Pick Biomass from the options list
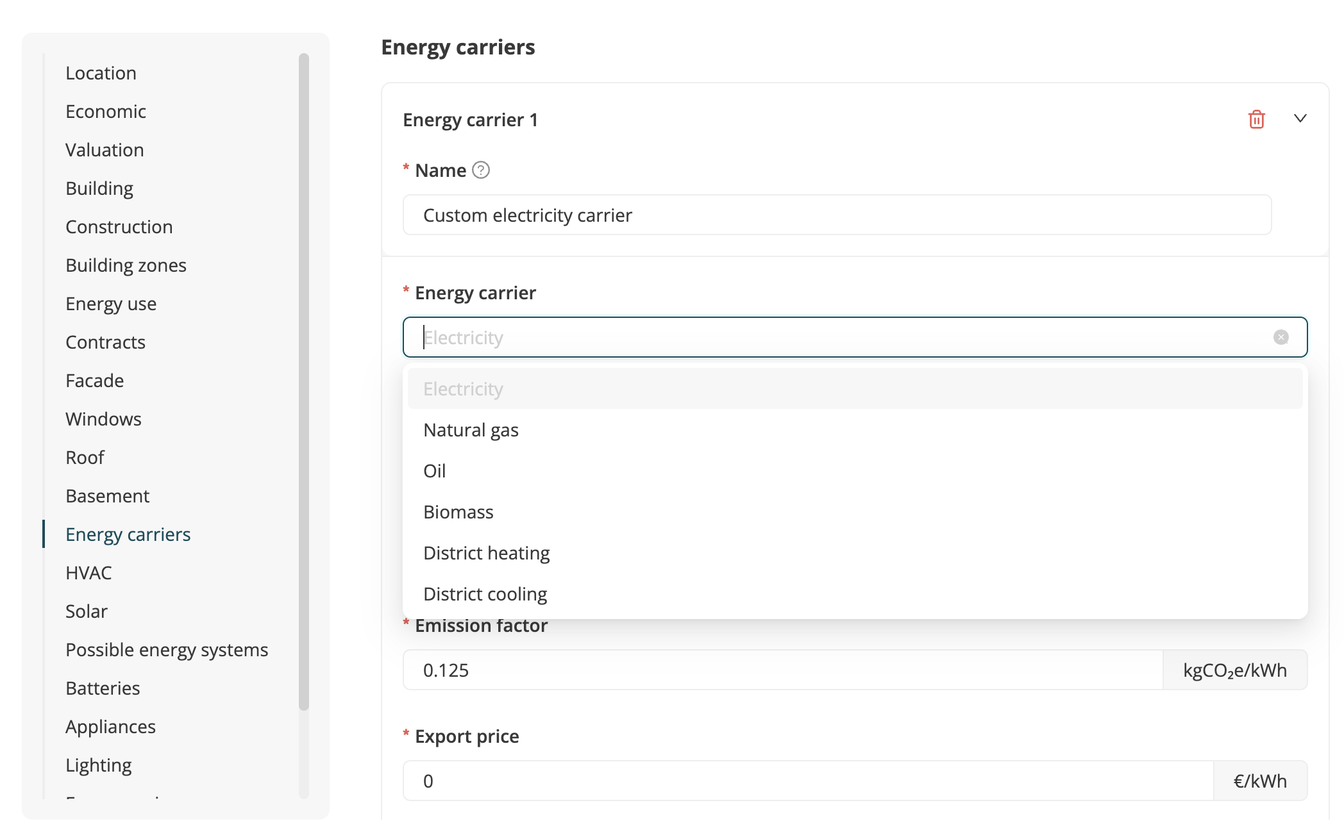This screenshot has width=1344, height=828. click(x=458, y=512)
